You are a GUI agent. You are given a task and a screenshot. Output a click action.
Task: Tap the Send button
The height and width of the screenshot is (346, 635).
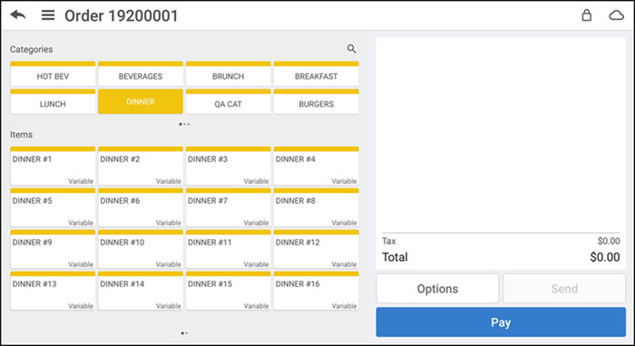[564, 289]
